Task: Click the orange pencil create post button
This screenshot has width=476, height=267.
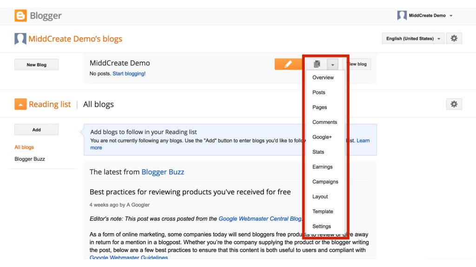Action: pos(288,64)
